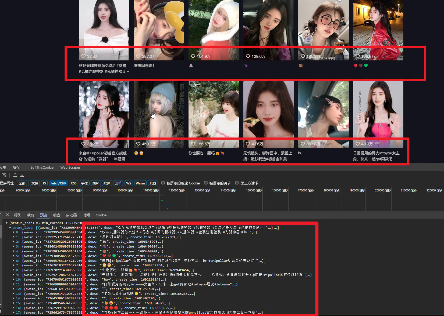Image resolution: width=444 pixels, height=316 pixels.
Task: Expand aweme_list item 12
Action: coord(13,289)
